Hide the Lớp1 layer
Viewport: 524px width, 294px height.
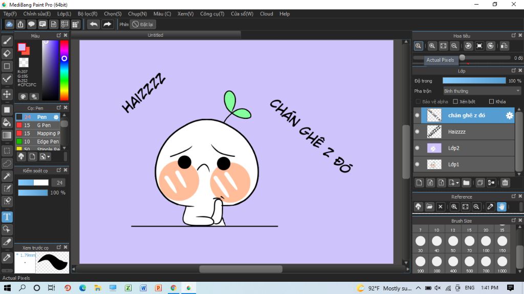(417, 164)
